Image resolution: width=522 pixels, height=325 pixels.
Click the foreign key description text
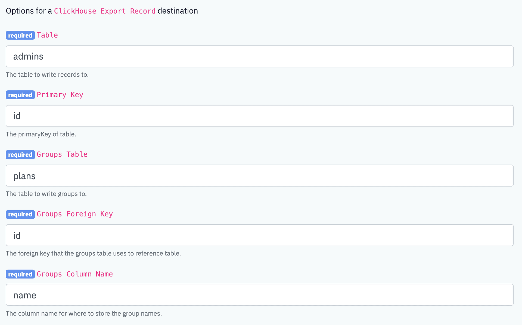click(x=93, y=253)
